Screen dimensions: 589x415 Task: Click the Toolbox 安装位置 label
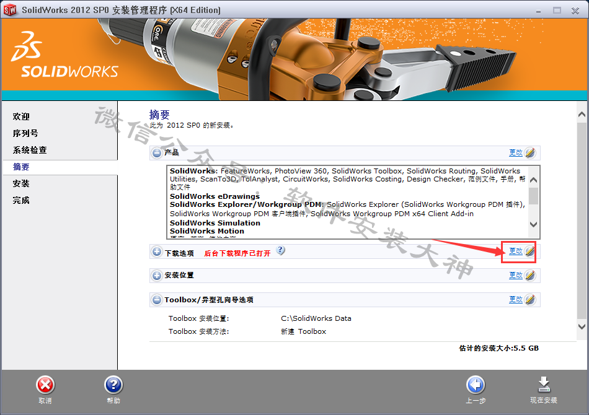click(199, 318)
